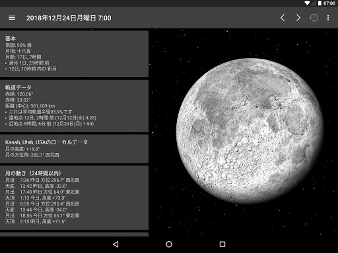The width and height of the screenshot is (338, 253).
Task: Tap the Wi-Fi status icon
Action: (307, 3)
